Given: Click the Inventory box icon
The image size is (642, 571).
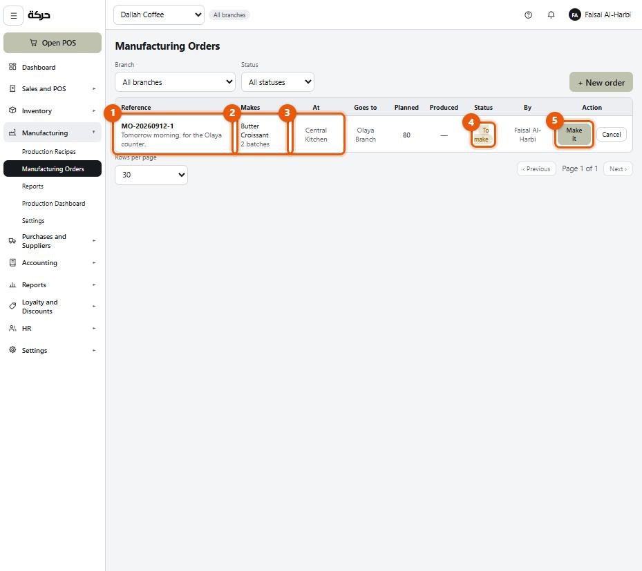Looking at the screenshot, I should (12, 110).
